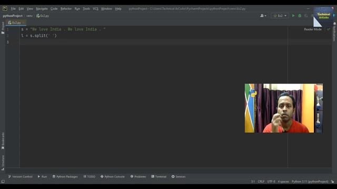
Task: Toggle tool window bars icon in status bar
Action: [3, 182]
